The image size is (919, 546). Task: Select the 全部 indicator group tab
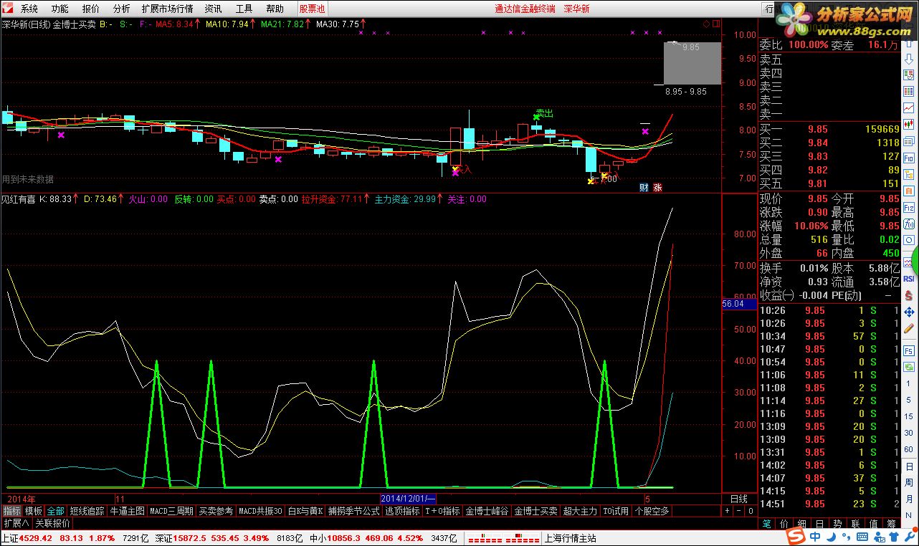pos(56,511)
